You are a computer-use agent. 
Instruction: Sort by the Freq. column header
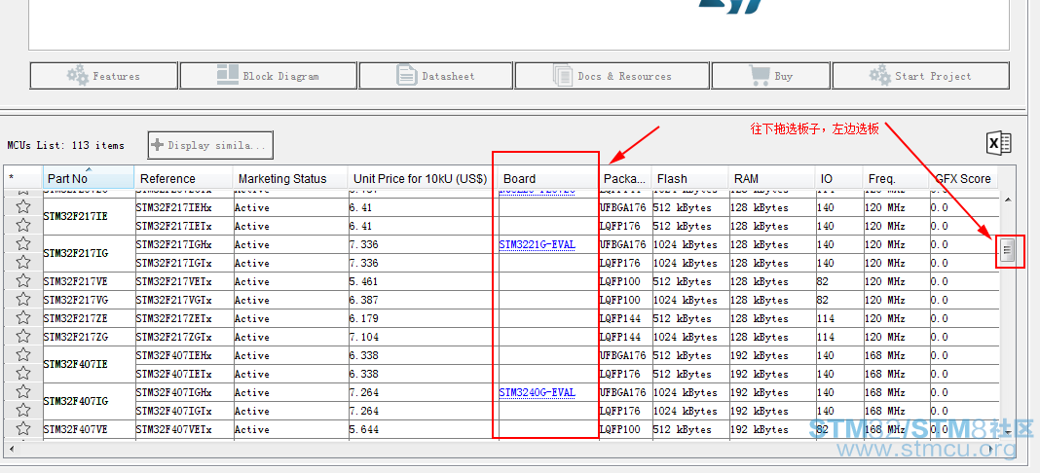point(896,178)
